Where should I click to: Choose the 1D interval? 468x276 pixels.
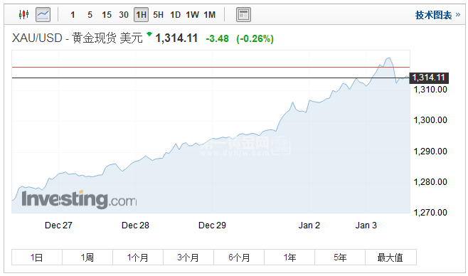(x=176, y=15)
